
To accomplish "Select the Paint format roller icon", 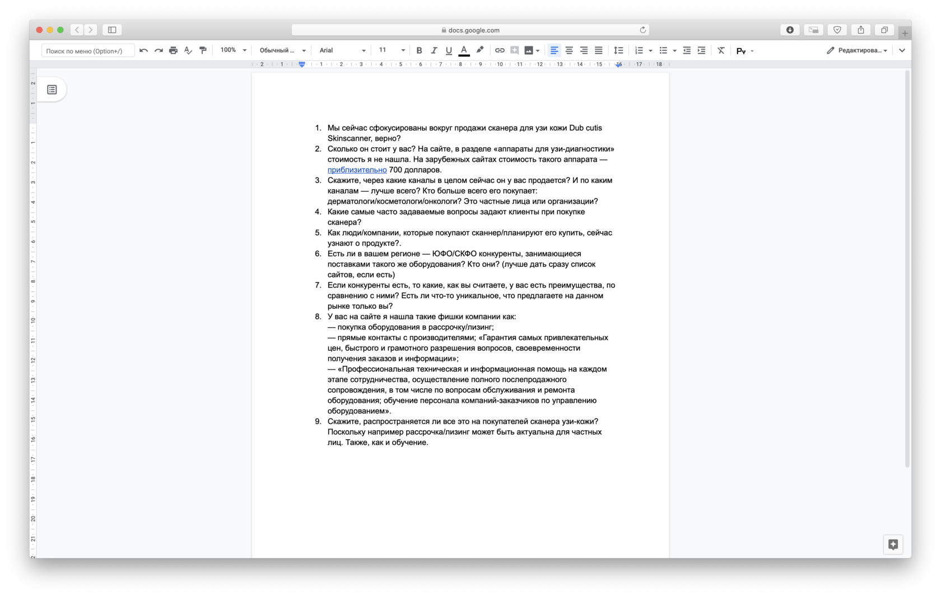I will [203, 50].
